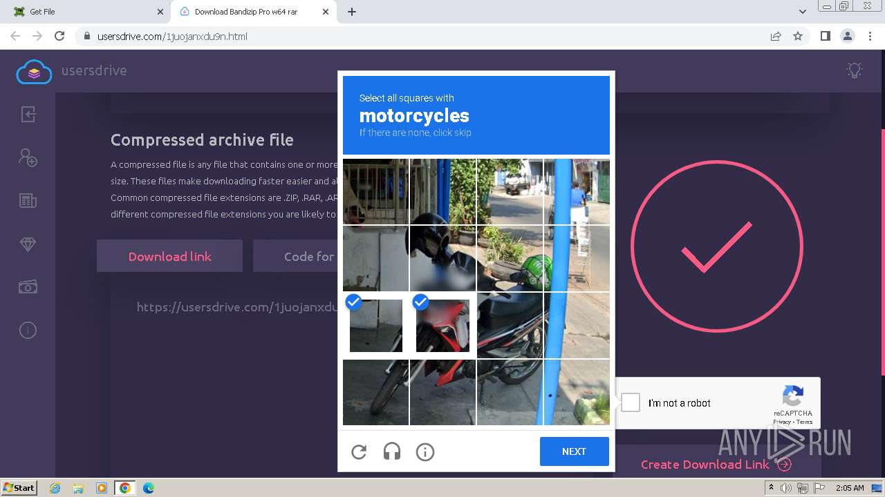
Task: Share this page icon in address bar
Action: [776, 36]
